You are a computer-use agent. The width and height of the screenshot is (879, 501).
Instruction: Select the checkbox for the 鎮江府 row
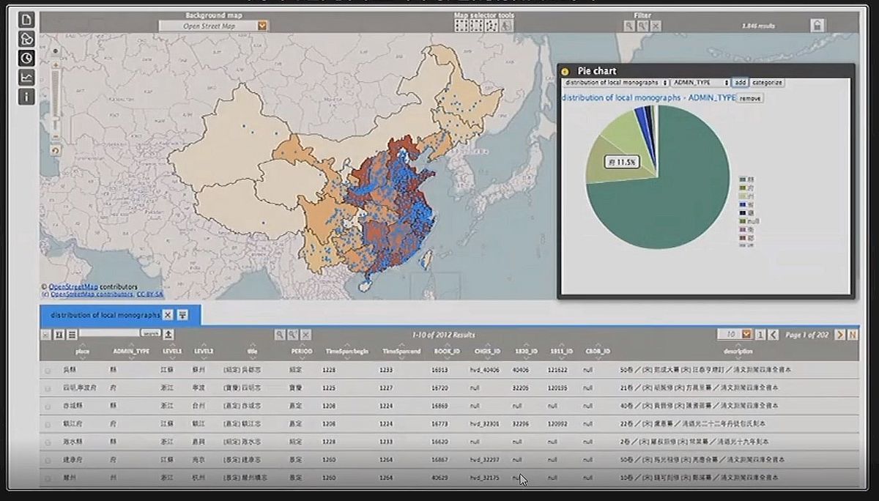[x=48, y=424]
